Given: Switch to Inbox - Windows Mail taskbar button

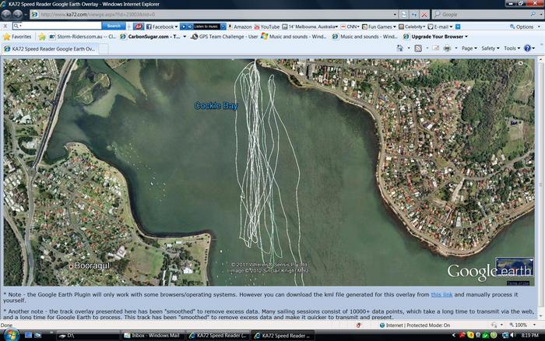Looking at the screenshot, I should click(153, 336).
